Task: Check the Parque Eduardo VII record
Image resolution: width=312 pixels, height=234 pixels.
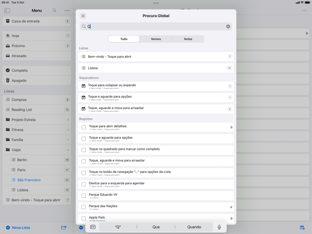Action: coord(84,196)
